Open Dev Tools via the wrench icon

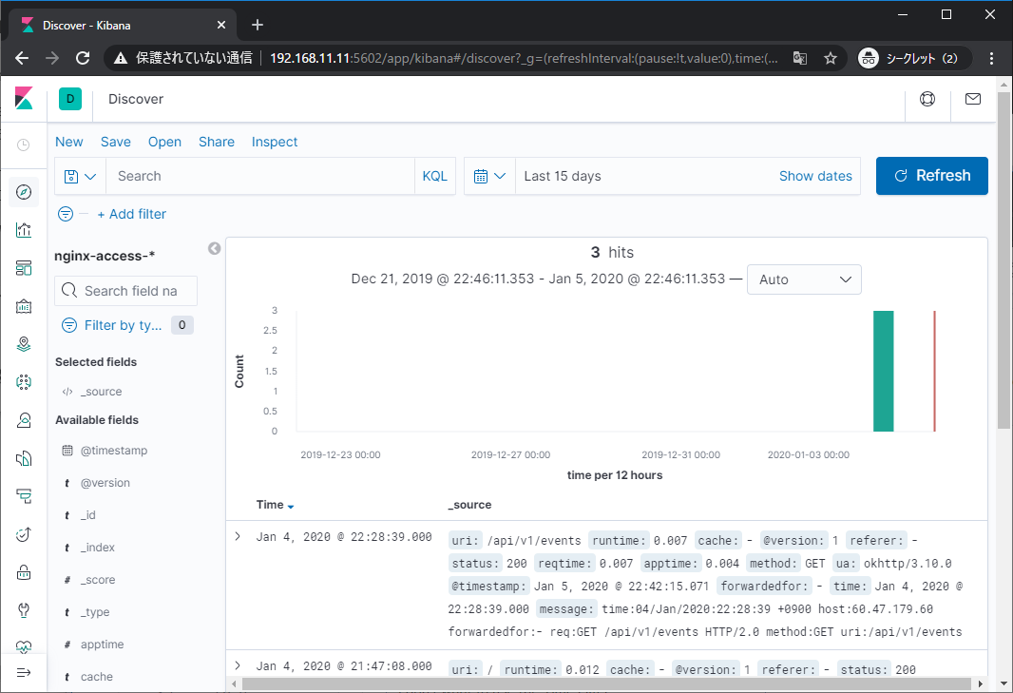tap(24, 611)
